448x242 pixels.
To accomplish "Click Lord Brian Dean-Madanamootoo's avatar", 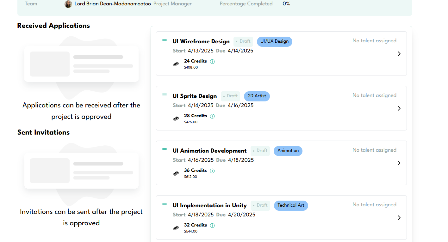I will 68,4.
